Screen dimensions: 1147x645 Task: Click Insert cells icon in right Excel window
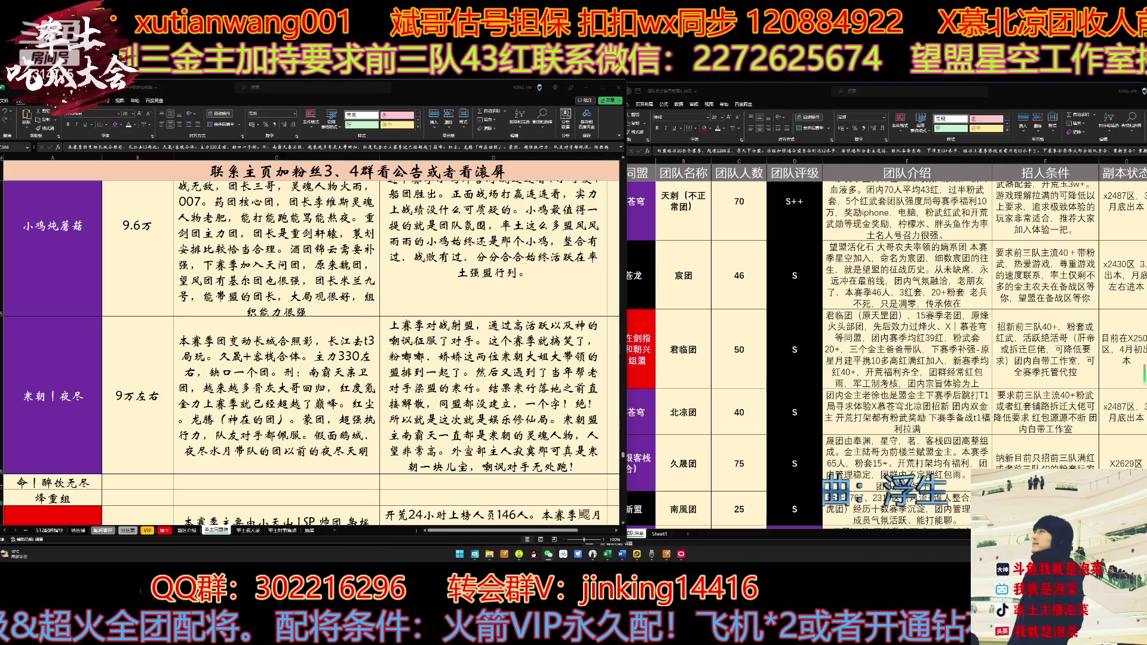(x=1023, y=117)
